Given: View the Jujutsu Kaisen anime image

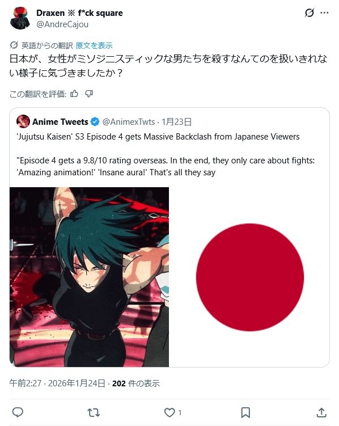Looking at the screenshot, I should click(x=90, y=277).
